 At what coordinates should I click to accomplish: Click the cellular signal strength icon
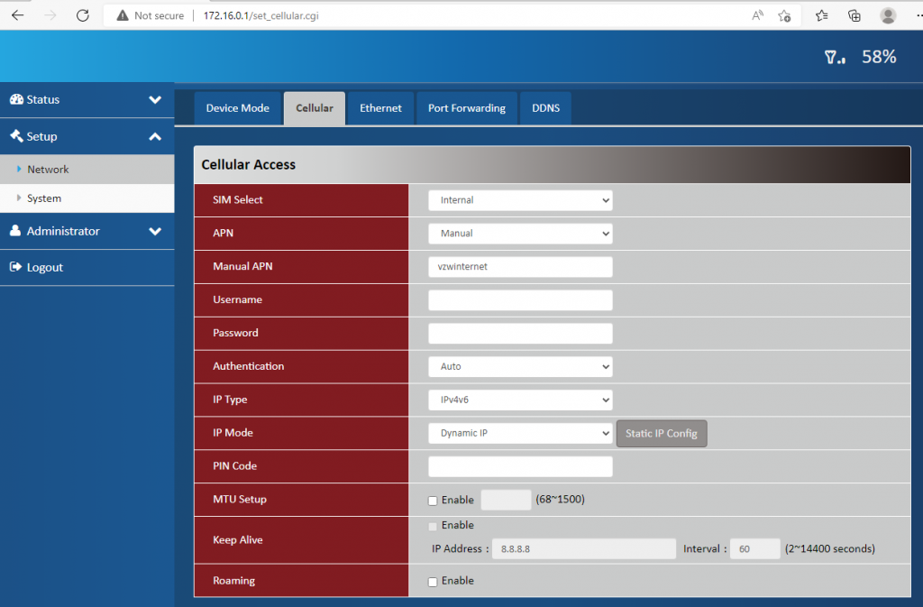(x=835, y=58)
